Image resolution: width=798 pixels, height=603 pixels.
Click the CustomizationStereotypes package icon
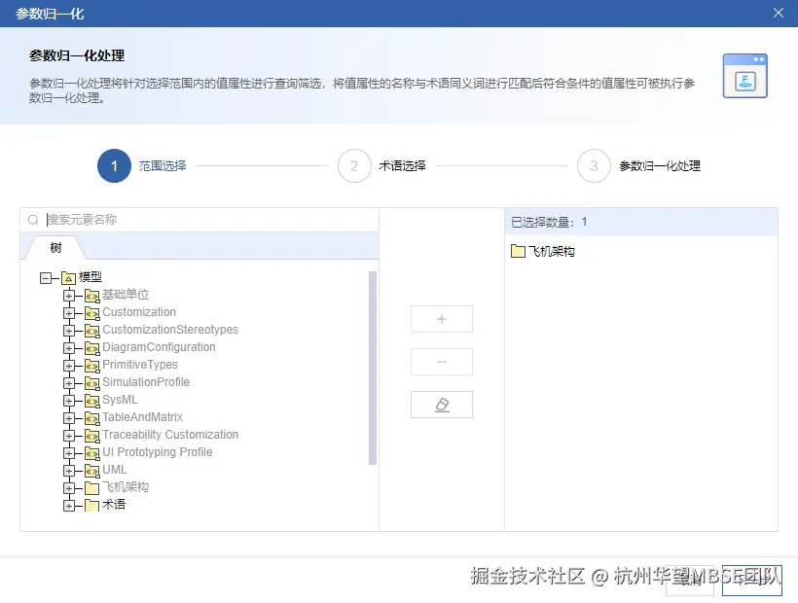[91, 331]
